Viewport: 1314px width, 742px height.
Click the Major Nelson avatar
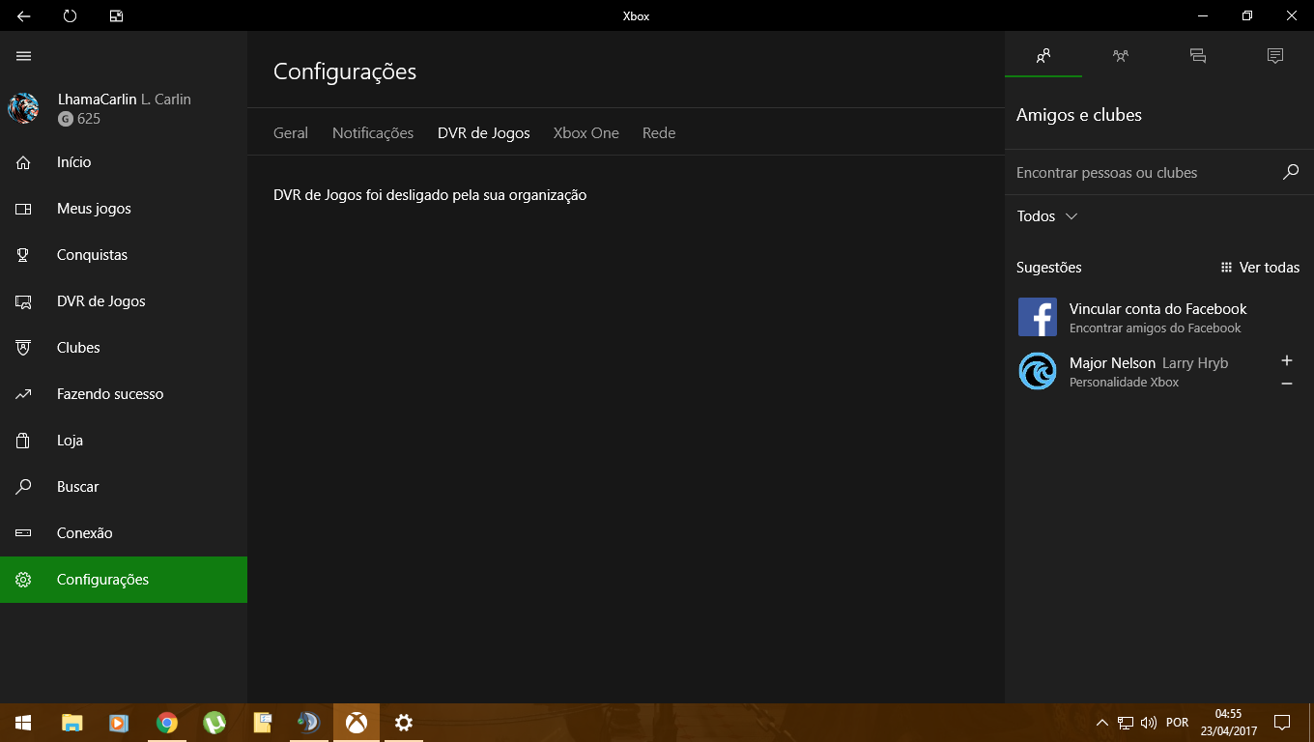(x=1038, y=371)
